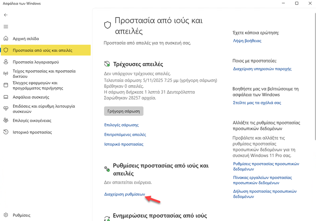Click the Λήψη βοήθειας link
This screenshot has height=221, width=316.
click(x=247, y=41)
